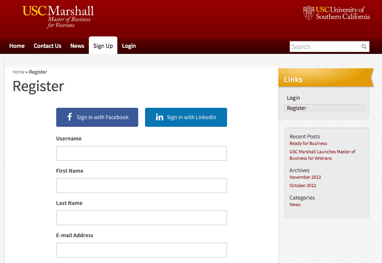Sign in with LinkedIn button

pos(186,117)
